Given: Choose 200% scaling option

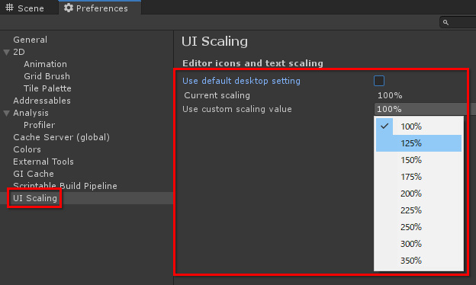Looking at the screenshot, I should (419, 193).
